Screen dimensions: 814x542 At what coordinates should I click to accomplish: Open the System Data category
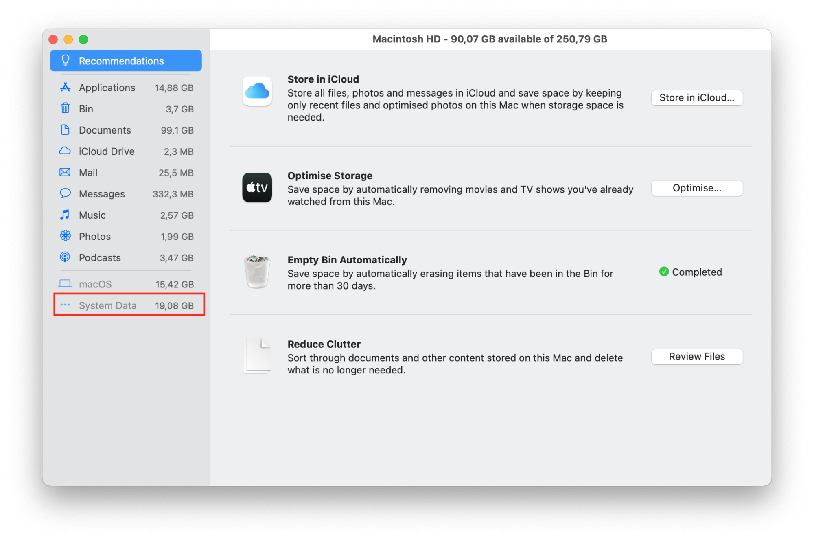coord(129,305)
